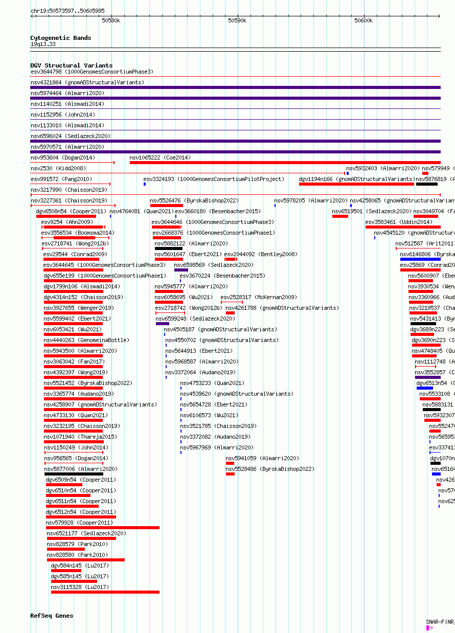The height and width of the screenshot is (633, 455).
Task: Click purple bar under nsv6598569 (Sedlazeck2020)
Action: [x=181, y=270]
